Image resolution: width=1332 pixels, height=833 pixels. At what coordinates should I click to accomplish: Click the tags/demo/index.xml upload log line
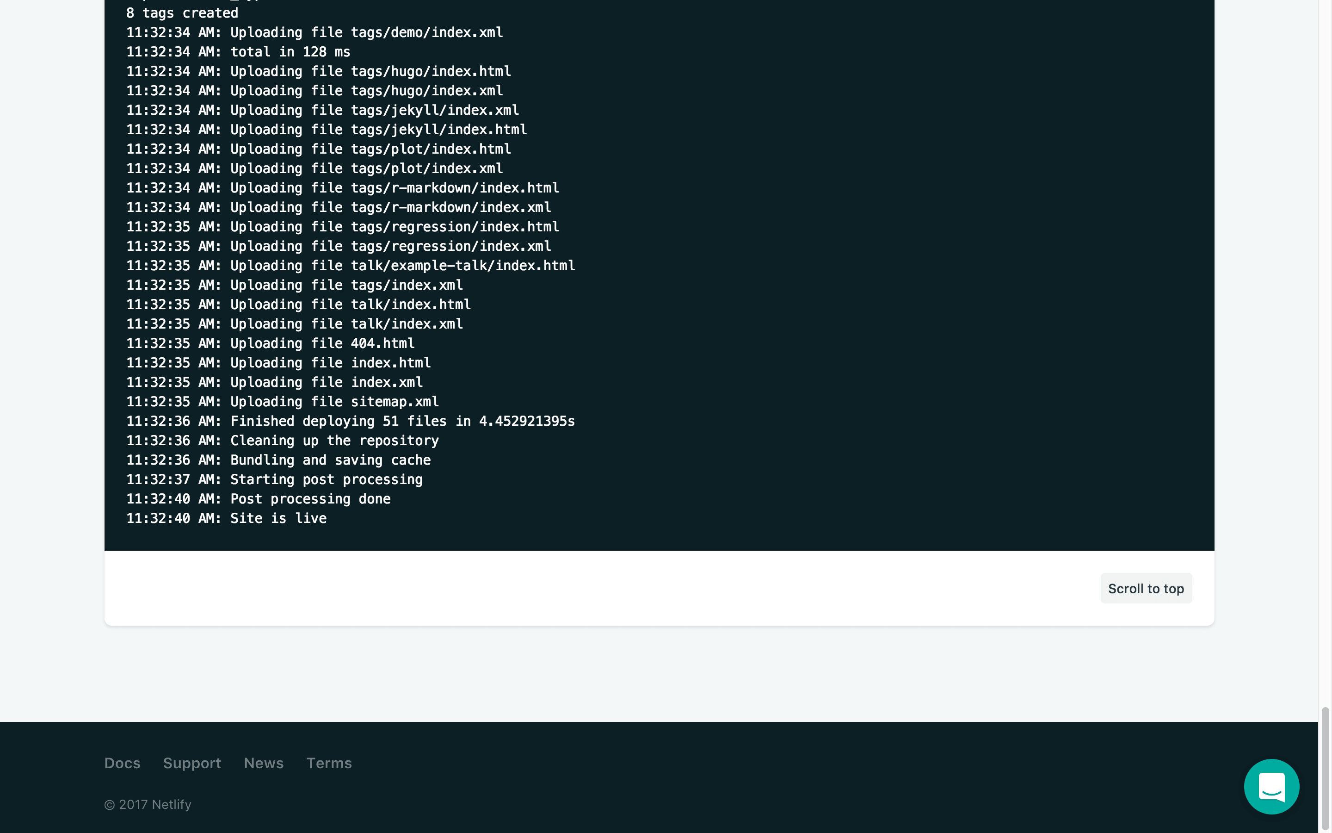(x=314, y=32)
